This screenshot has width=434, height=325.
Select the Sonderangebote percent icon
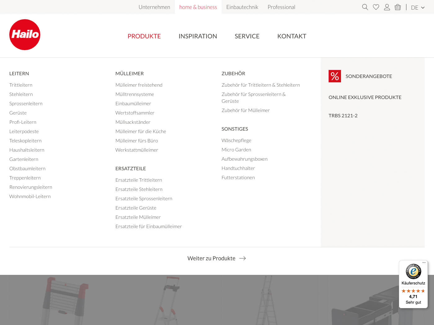coord(334,76)
